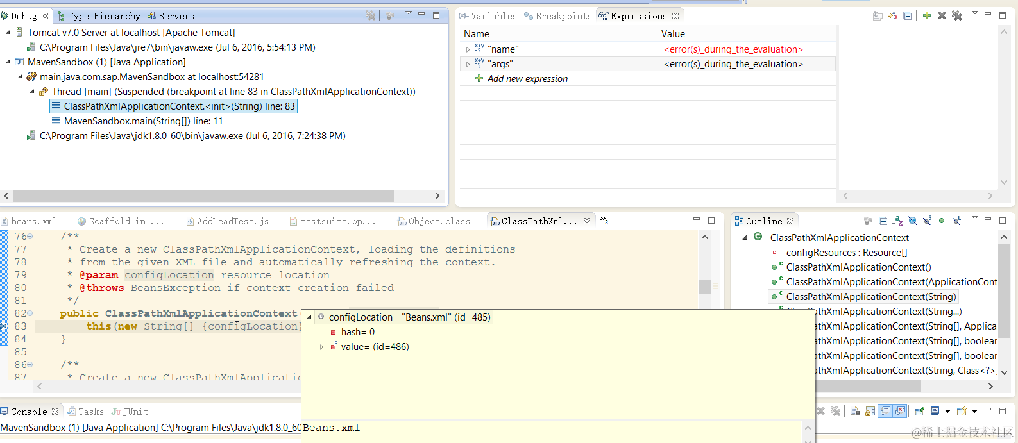Image resolution: width=1018 pixels, height=443 pixels.
Task: Collapse main.java.com.sap.MavenSandbox node
Action: (x=20, y=77)
